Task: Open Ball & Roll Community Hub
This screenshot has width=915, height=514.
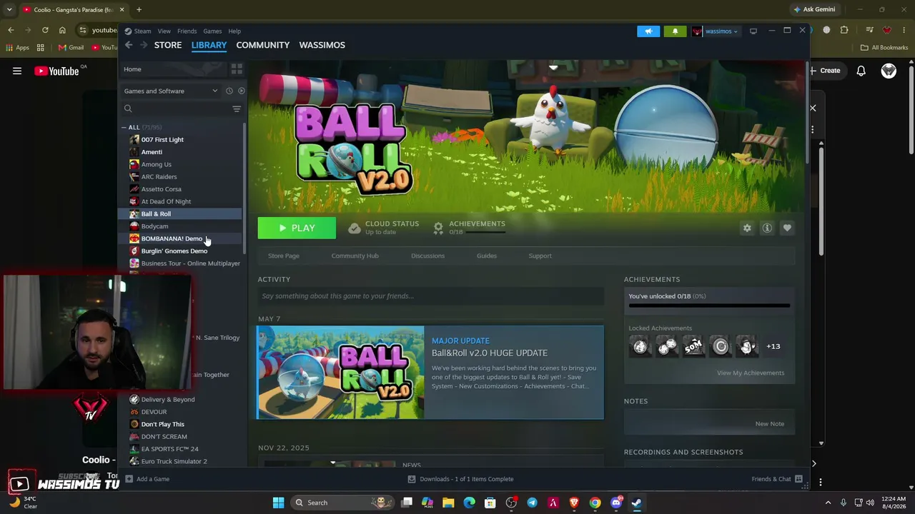Action: pos(355,256)
